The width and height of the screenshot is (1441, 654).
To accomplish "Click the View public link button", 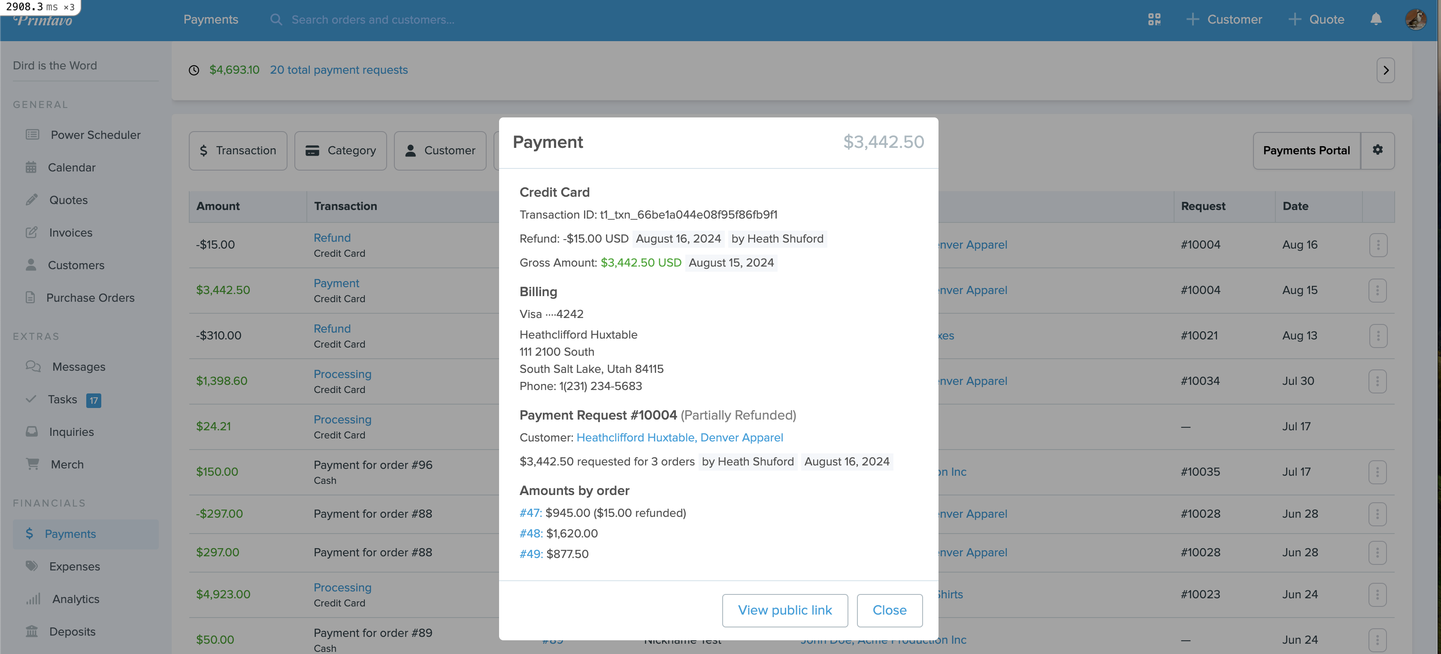I will coord(785,610).
